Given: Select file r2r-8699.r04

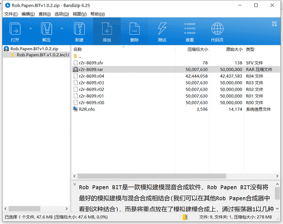Looking at the screenshot, I should pos(92,76).
